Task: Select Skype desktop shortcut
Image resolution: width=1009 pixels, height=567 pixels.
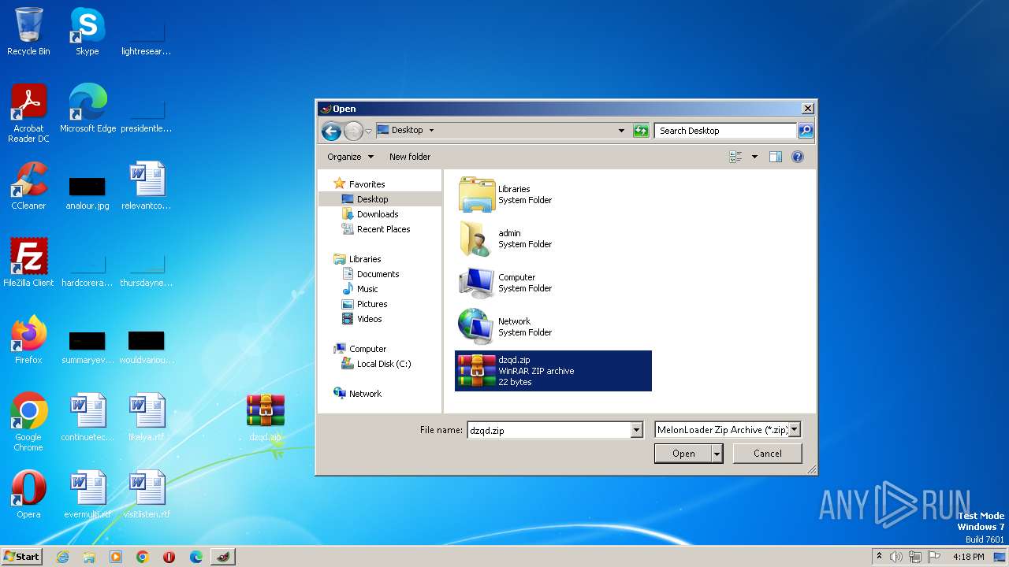Action: click(87, 31)
